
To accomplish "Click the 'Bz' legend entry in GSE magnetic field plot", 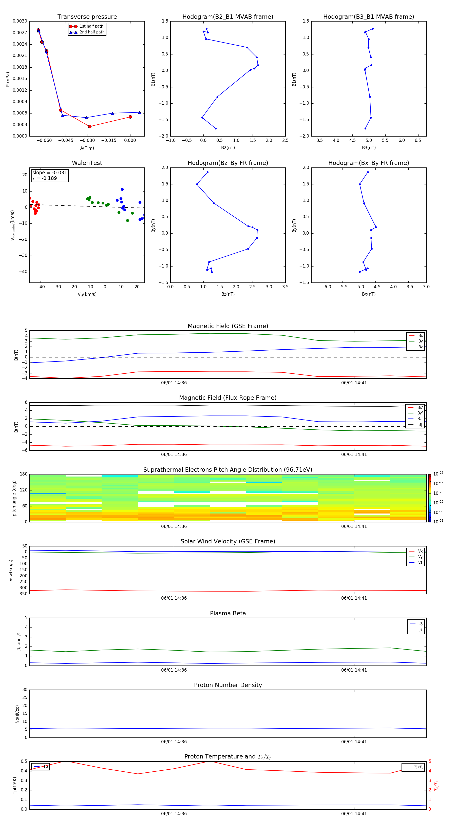I will click(416, 347).
